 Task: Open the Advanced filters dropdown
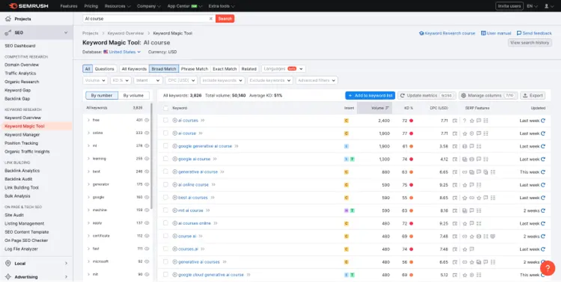coord(317,80)
